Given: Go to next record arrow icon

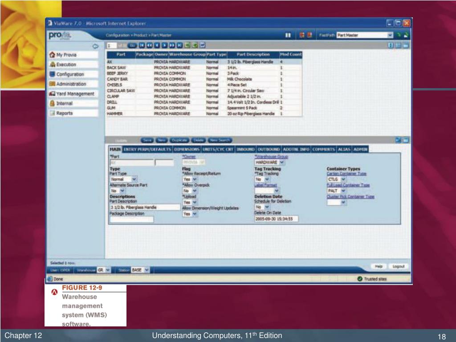Looking at the screenshot, I should click(x=164, y=45).
